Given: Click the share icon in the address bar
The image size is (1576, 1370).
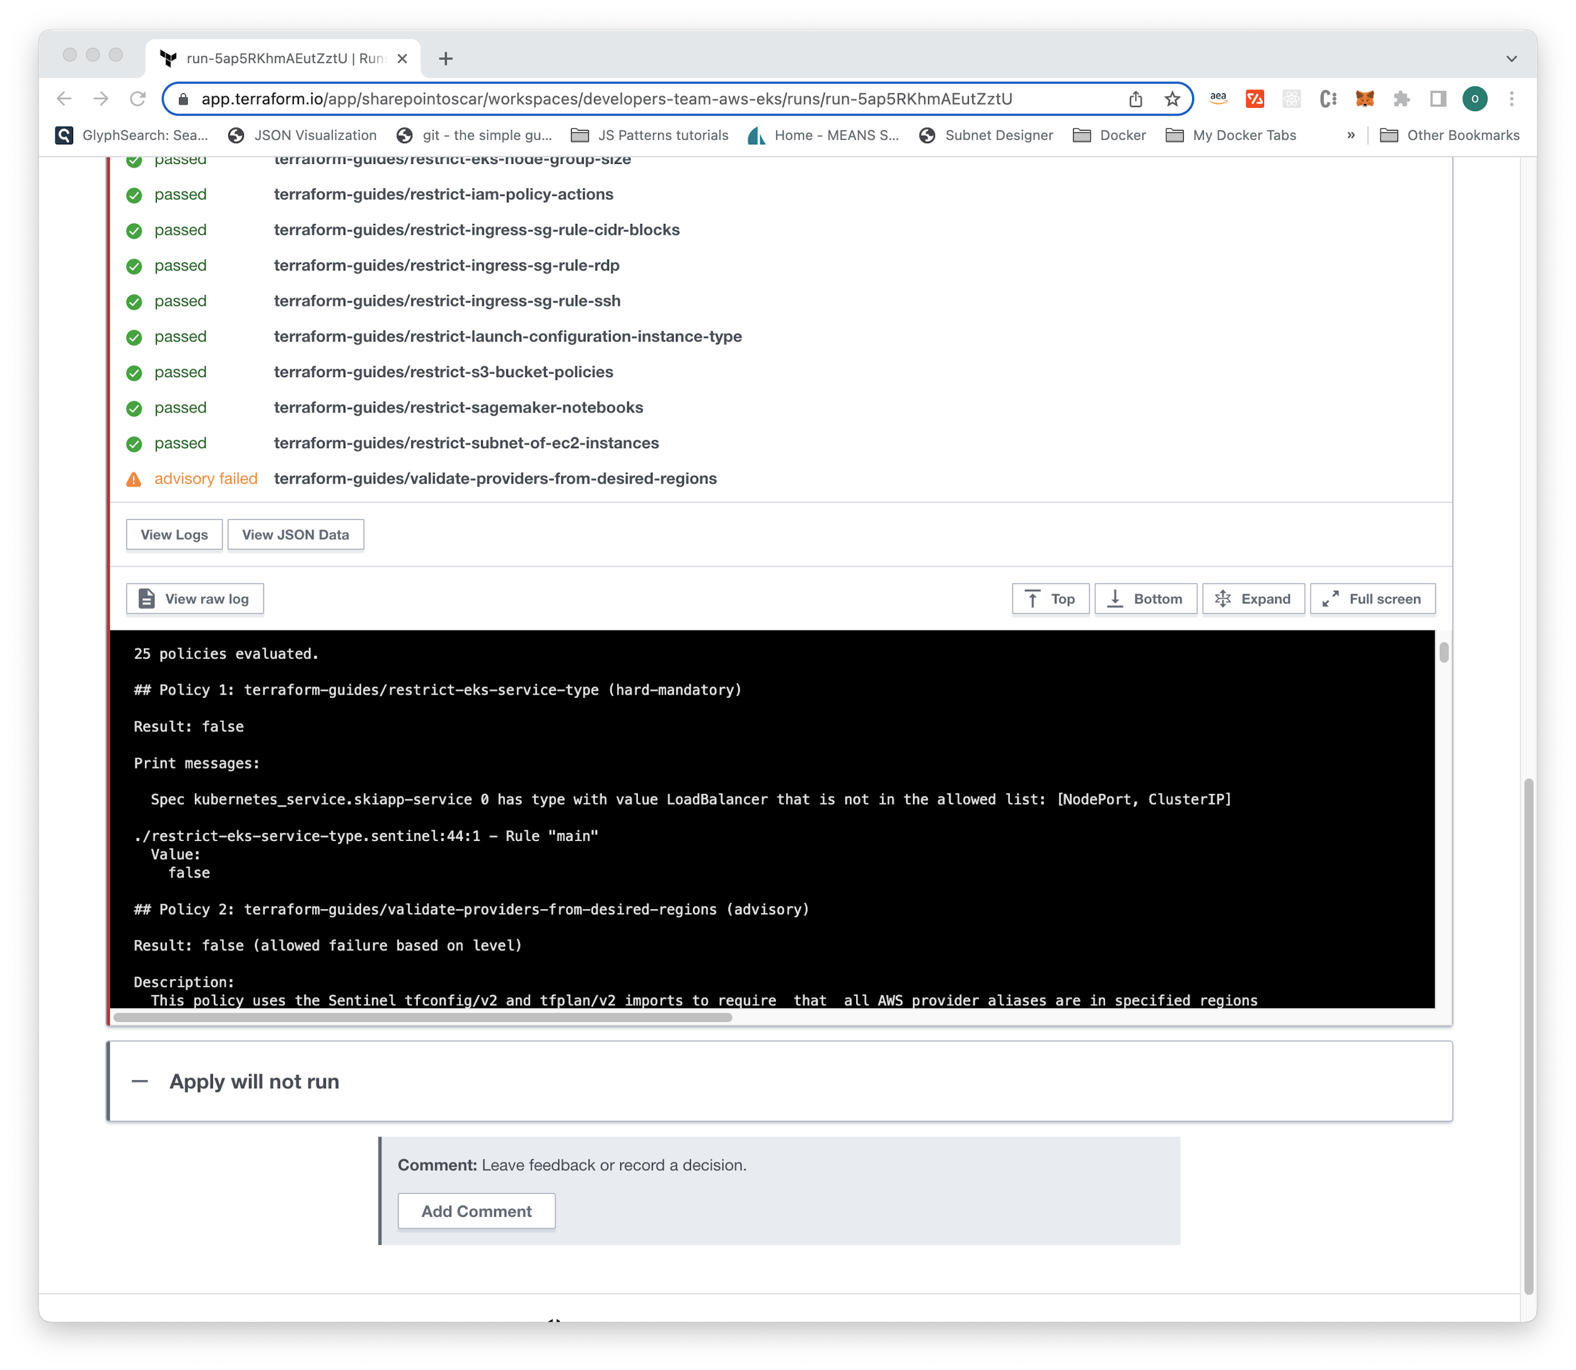Looking at the screenshot, I should point(1136,98).
